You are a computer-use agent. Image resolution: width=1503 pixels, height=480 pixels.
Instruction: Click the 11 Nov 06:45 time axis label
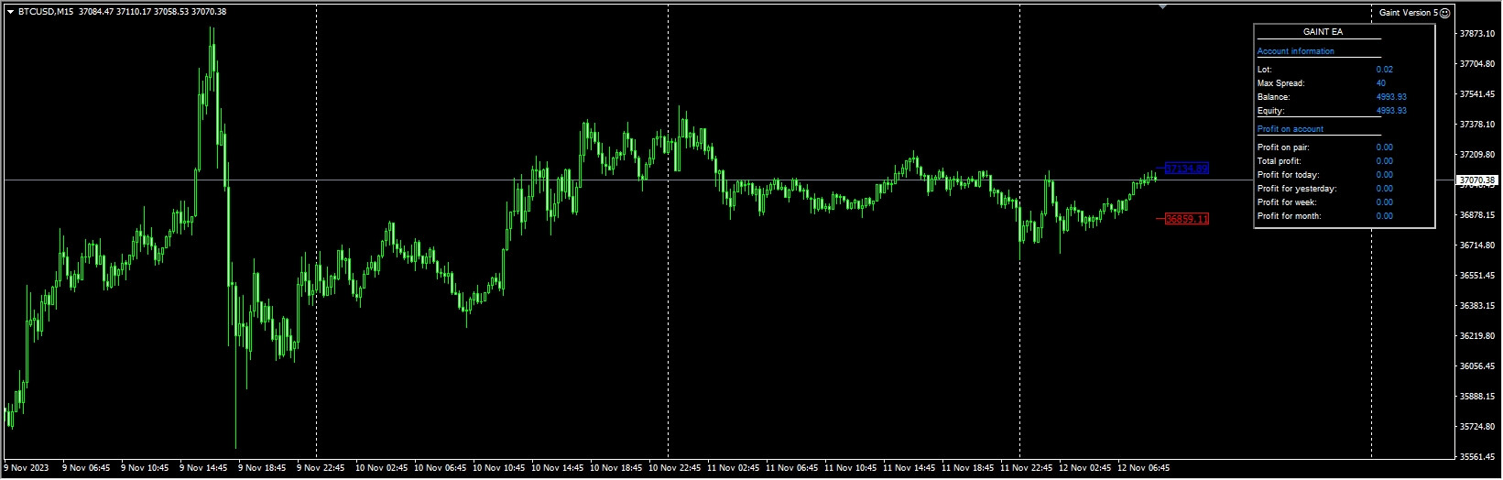pyautogui.click(x=792, y=468)
